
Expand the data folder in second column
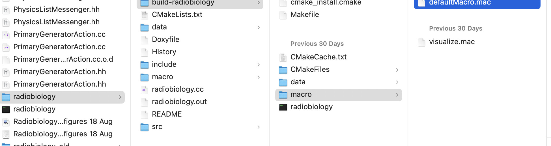(259, 27)
